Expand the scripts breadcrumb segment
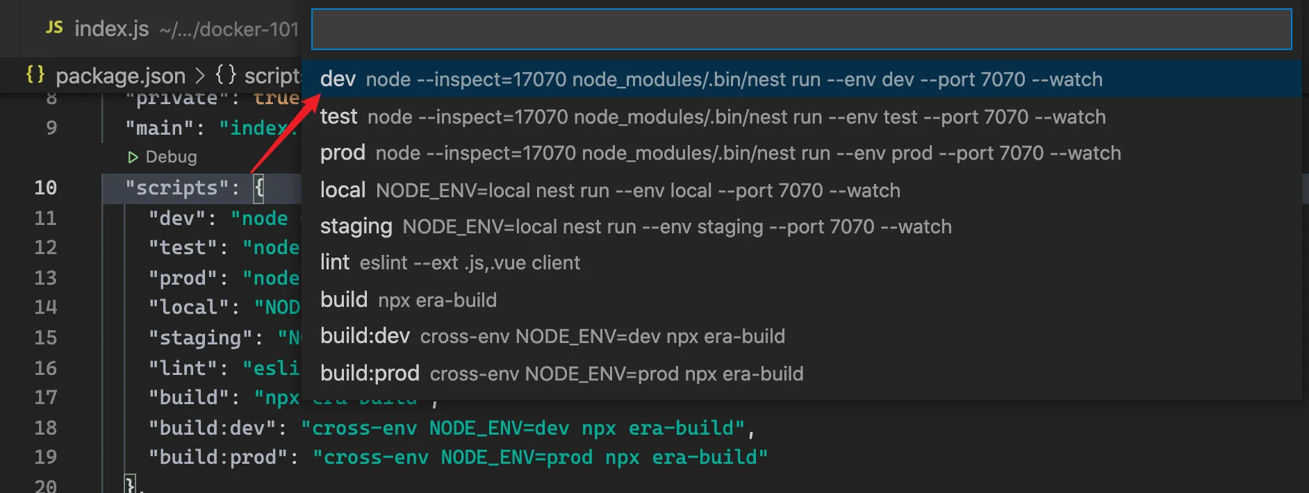1309x493 pixels. [x=271, y=76]
